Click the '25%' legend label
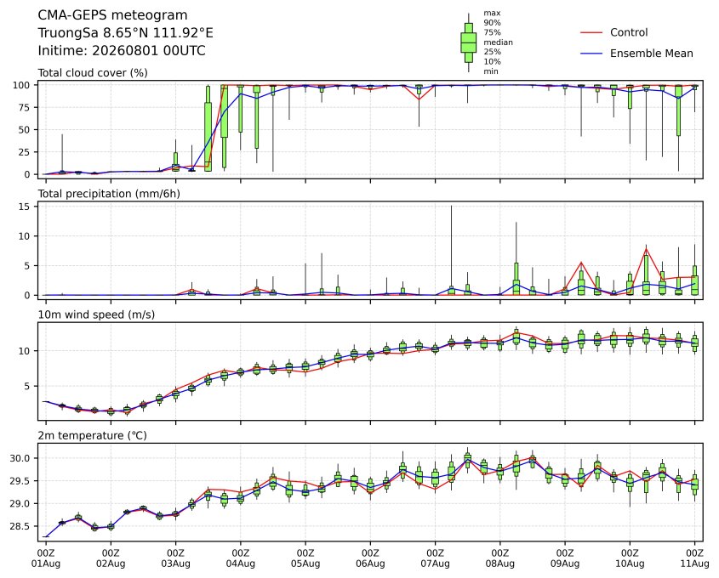719x578 pixels. click(x=492, y=52)
